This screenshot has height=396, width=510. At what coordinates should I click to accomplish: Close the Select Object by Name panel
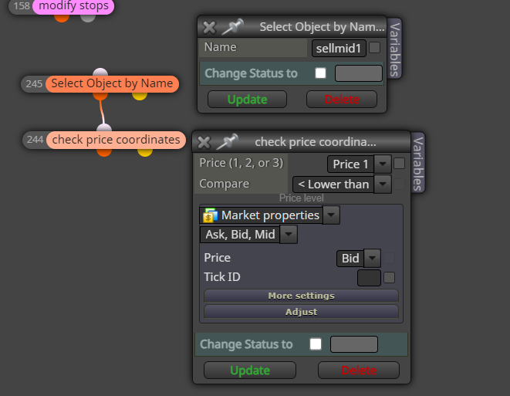pyautogui.click(x=209, y=28)
